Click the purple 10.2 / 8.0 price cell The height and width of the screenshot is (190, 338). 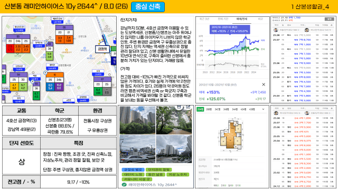coord(59,87)
